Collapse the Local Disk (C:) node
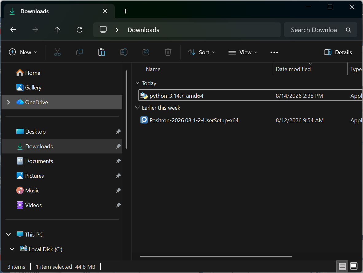The height and width of the screenshot is (273, 363). click(x=12, y=249)
